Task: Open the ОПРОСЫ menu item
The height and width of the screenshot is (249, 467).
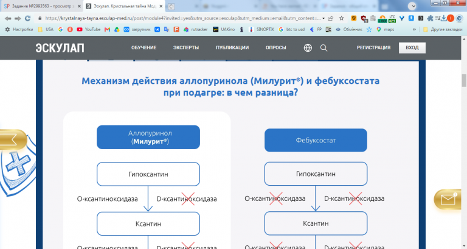Action: click(276, 47)
